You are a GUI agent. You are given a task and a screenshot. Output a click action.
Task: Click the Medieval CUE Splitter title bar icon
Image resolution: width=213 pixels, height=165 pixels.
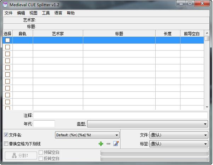[5, 5]
